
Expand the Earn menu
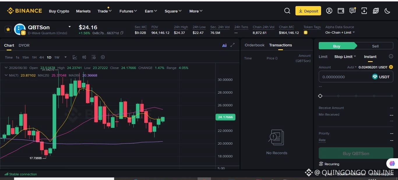(151, 11)
